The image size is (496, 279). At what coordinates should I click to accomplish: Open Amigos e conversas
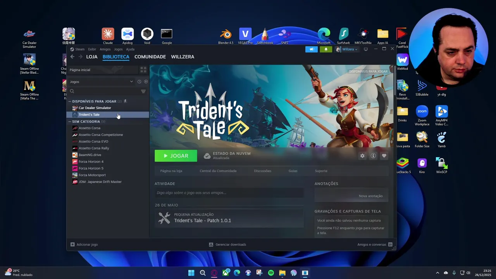click(x=375, y=245)
